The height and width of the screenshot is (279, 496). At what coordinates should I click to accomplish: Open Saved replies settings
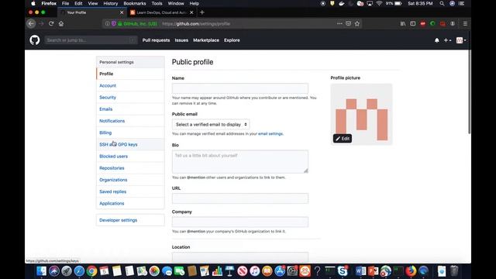tap(130, 191)
